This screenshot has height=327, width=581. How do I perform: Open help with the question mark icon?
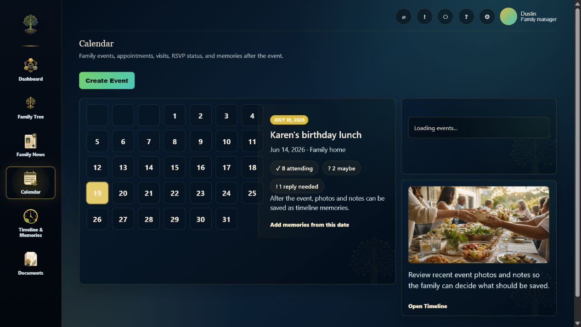tap(466, 17)
